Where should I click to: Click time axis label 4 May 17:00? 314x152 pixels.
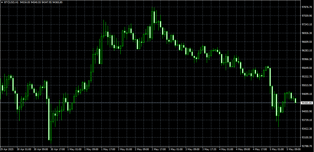(260, 149)
